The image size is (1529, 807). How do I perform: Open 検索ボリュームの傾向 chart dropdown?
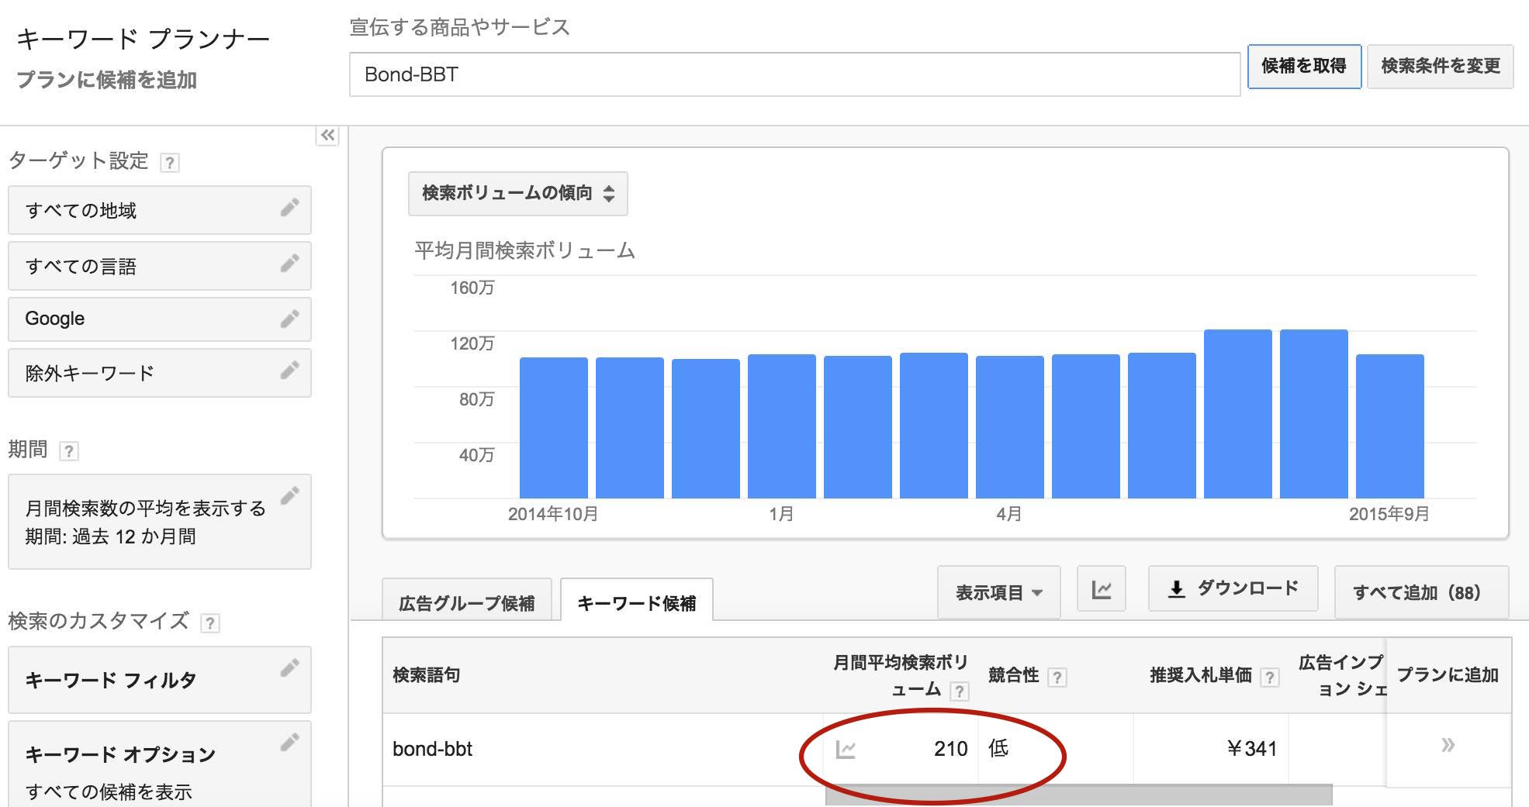[x=518, y=194]
